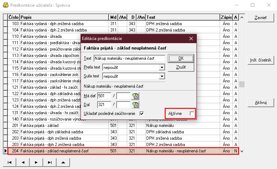Go to next record arrow
The image size is (277, 169).
pyautogui.click(x=36, y=162)
